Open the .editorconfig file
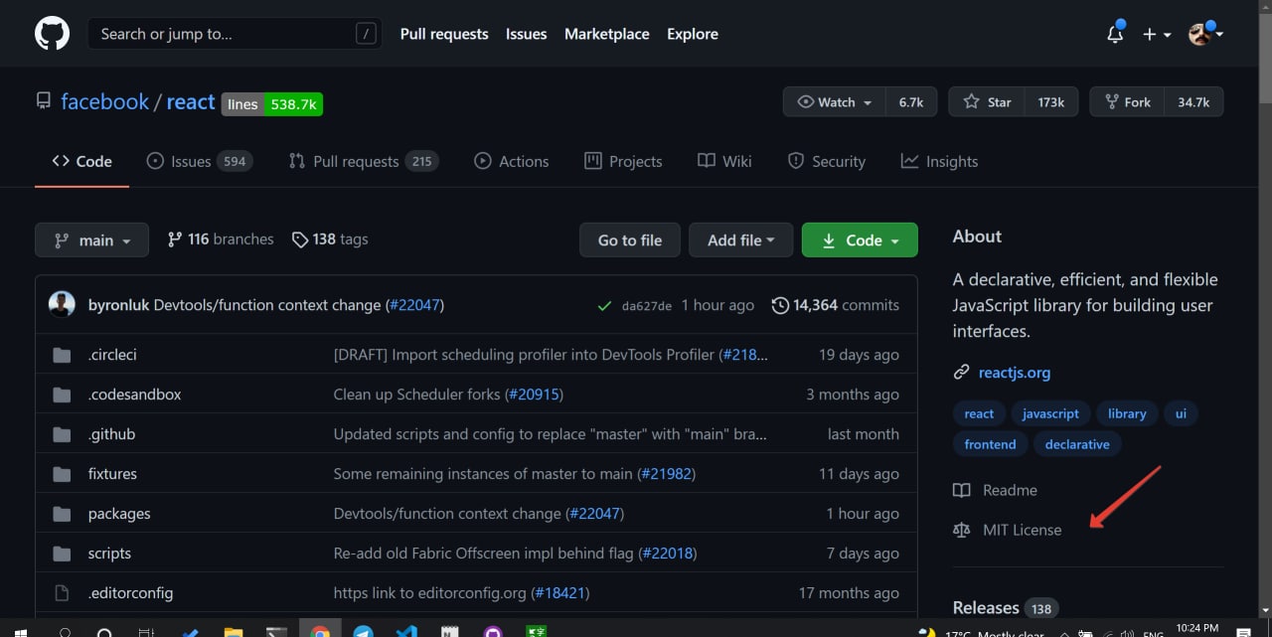The width and height of the screenshot is (1272, 637). (130, 593)
